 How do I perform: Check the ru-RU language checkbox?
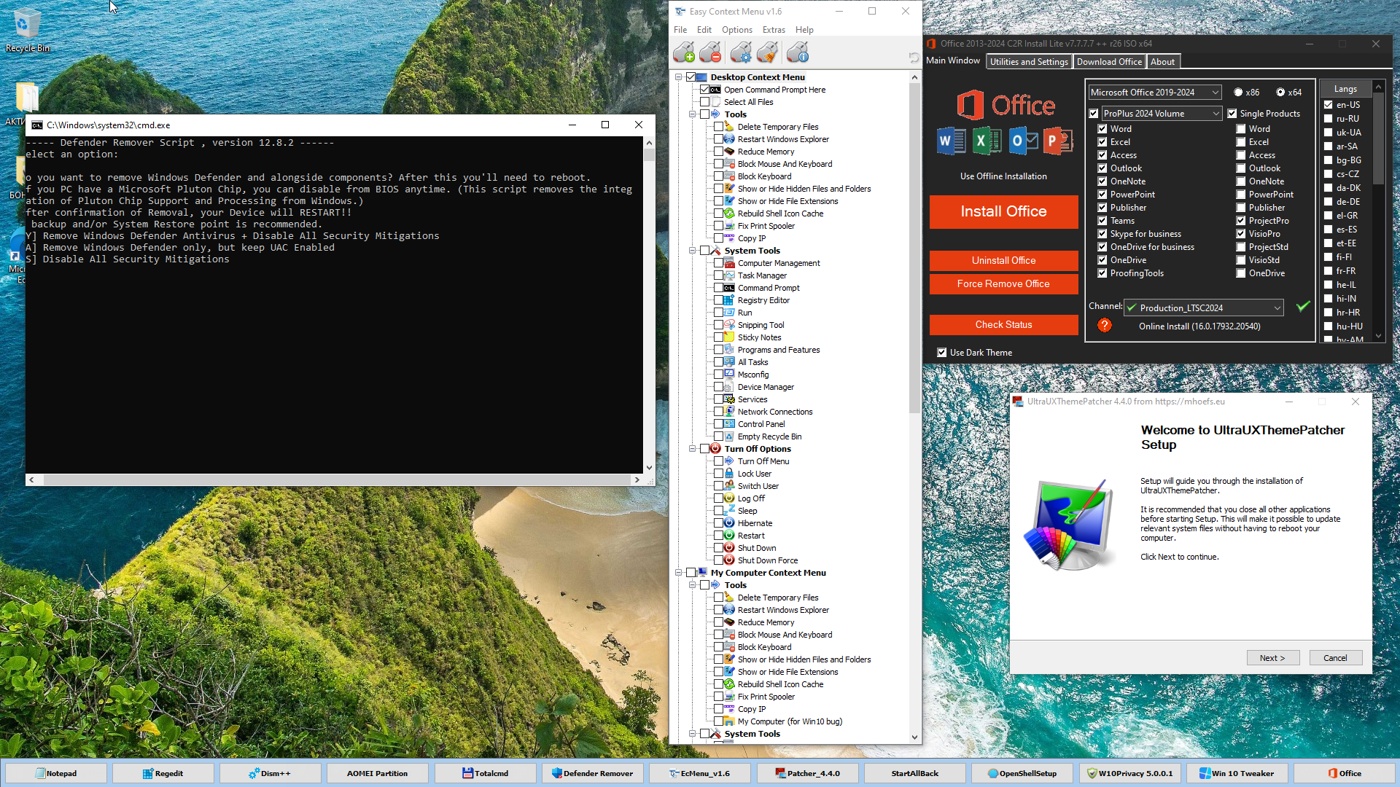click(1329, 119)
